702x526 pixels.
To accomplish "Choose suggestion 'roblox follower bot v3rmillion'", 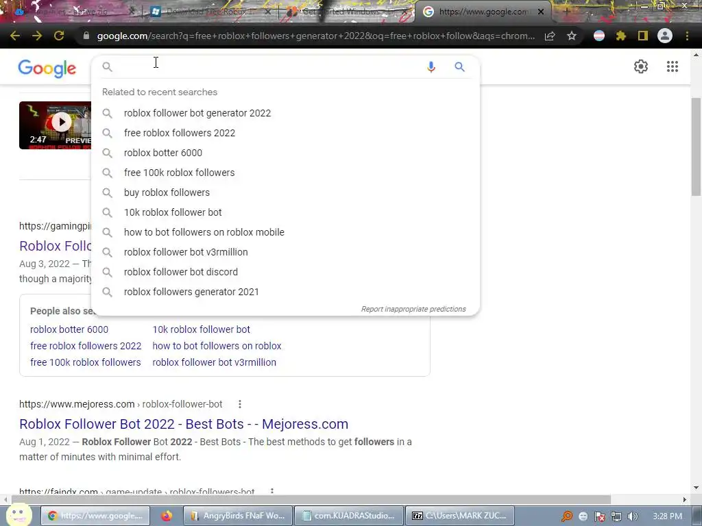I will point(185,252).
